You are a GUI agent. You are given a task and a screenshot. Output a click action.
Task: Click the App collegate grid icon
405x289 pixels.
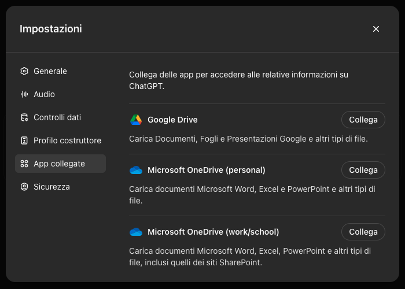24,164
